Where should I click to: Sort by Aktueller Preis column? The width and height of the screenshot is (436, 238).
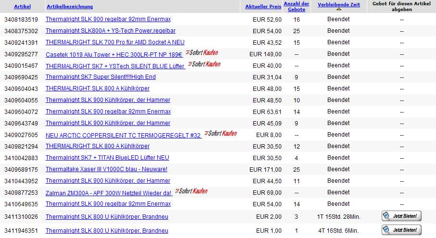coord(263,6)
